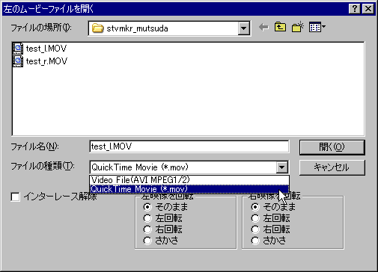Select 右回転 in right image rotation group
Screen dimensions: 378x272
tap(255, 229)
